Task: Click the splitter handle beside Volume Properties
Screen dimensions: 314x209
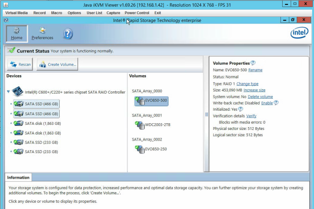Action: 206,114
